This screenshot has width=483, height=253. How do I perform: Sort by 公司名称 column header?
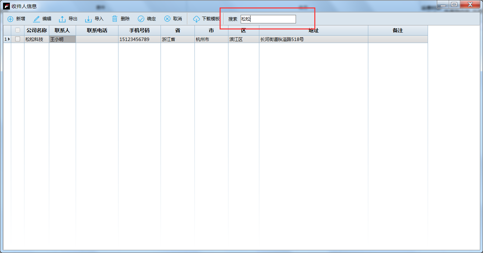(x=37, y=30)
